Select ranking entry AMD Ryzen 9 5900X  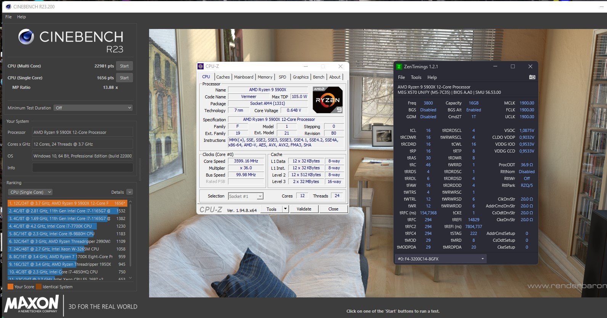tap(67, 203)
